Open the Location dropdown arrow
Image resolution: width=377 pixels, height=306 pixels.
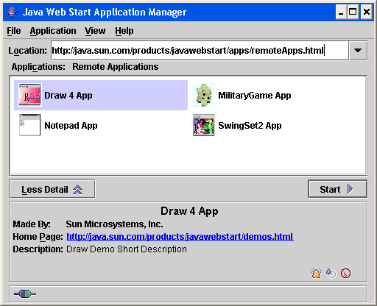[358, 50]
